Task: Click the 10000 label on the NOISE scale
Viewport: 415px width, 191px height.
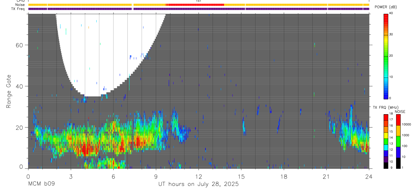Action: [x=407, y=125]
